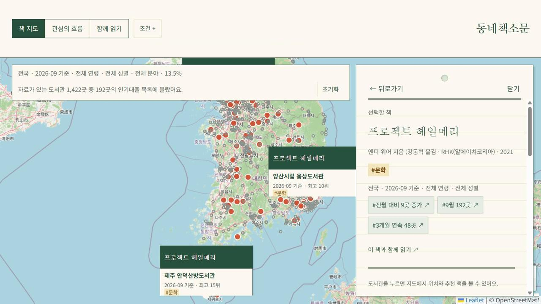Image resolution: width=541 pixels, height=304 pixels.
Task: Click the scrollbar up arrow in the detail panel
Action: click(530, 103)
